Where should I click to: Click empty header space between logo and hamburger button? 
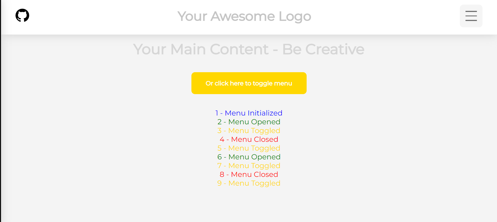385,17
